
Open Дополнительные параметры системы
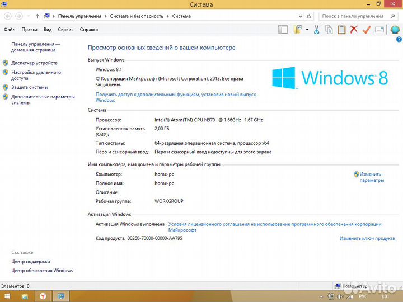click(43, 100)
